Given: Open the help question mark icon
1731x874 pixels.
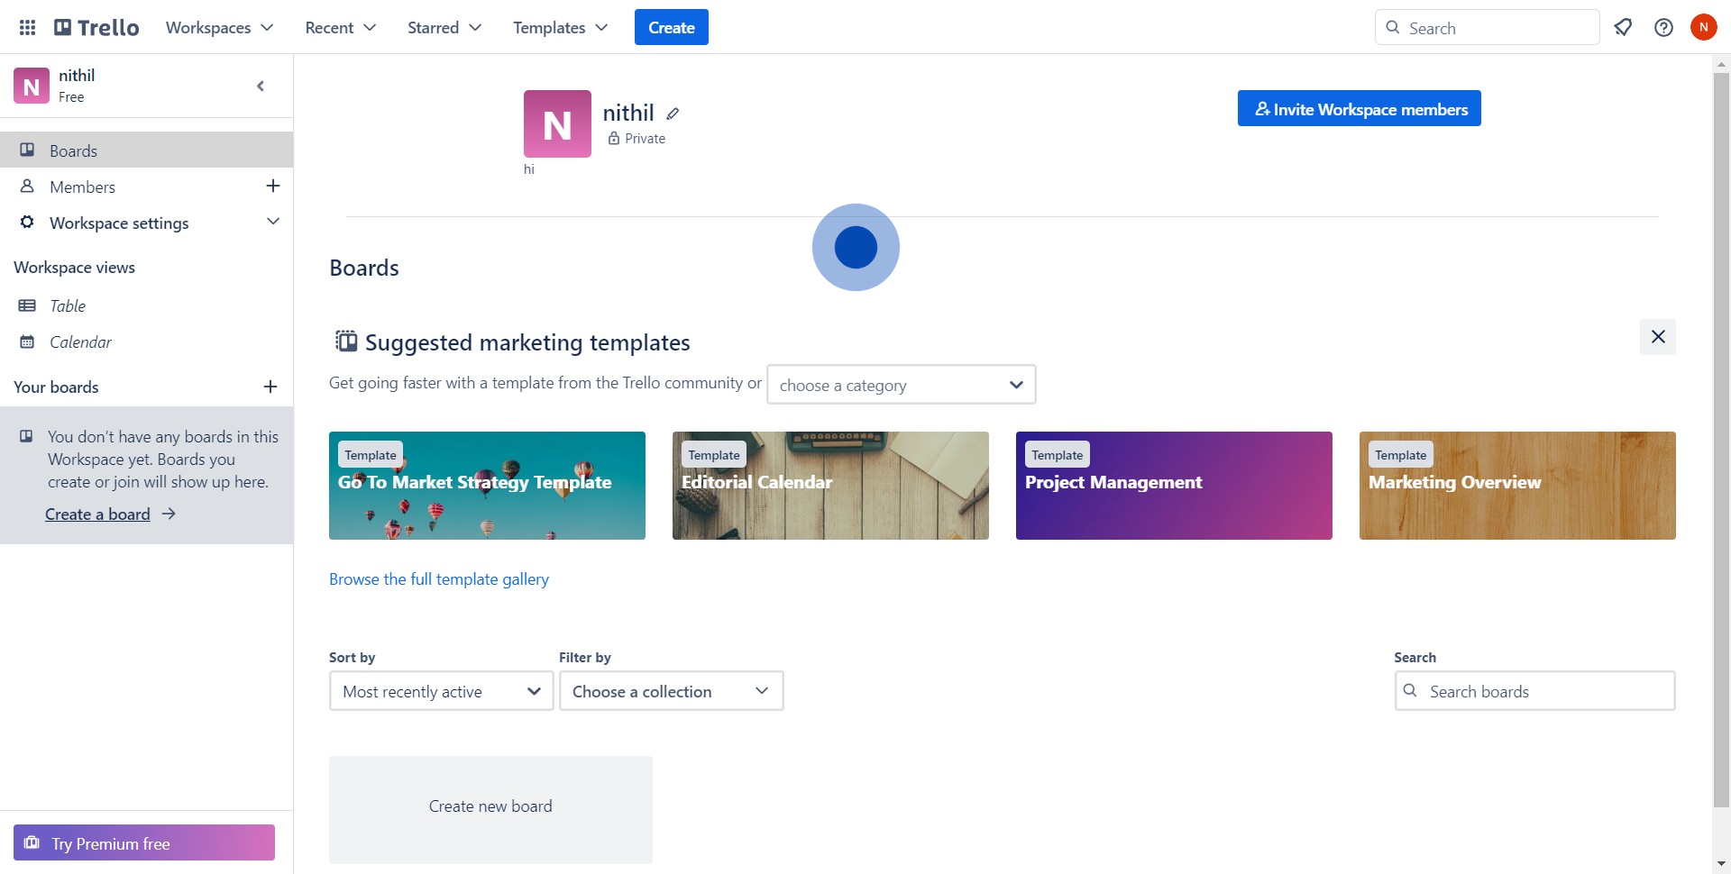Looking at the screenshot, I should click(1663, 27).
